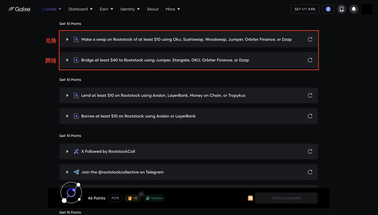
Task: Click the +15 reward badge
Action: coord(133,198)
